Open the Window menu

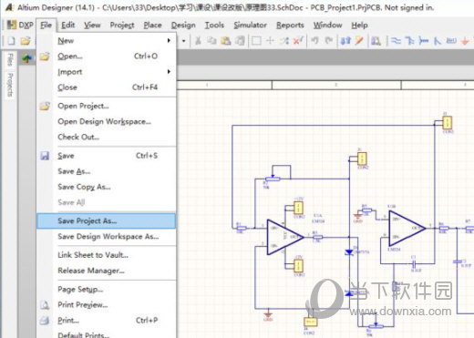click(328, 25)
